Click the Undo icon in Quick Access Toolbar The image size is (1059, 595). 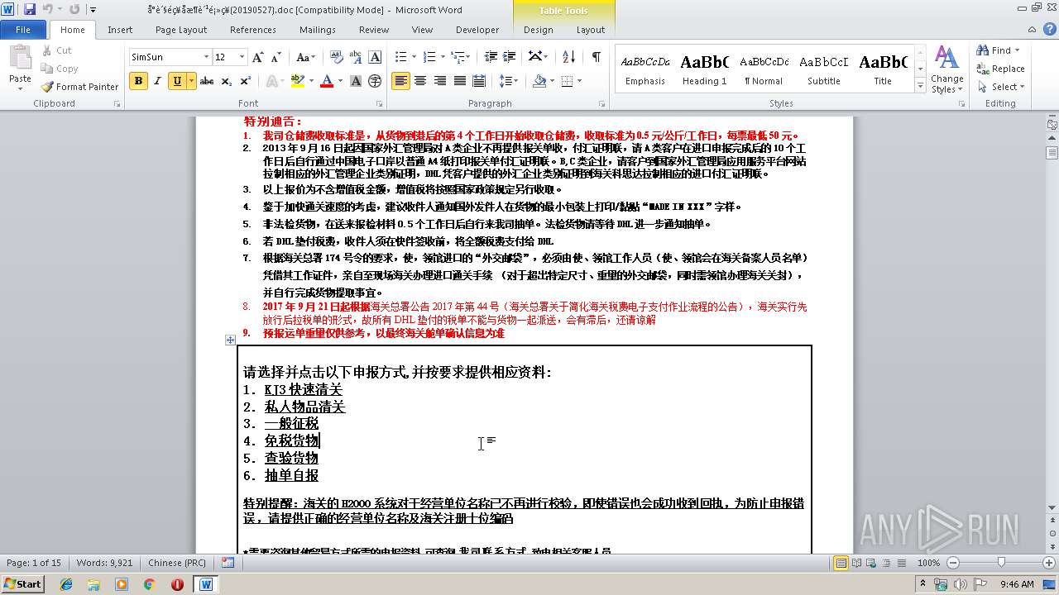48,9
